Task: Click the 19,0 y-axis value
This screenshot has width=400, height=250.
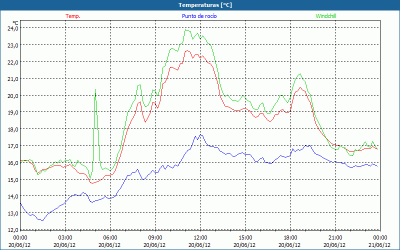Action: pyautogui.click(x=13, y=112)
